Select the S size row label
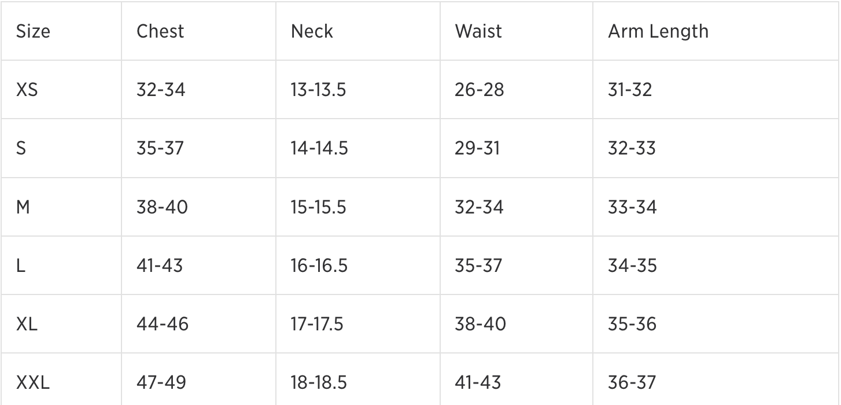Viewport: 841px width, 405px height. coord(21,149)
